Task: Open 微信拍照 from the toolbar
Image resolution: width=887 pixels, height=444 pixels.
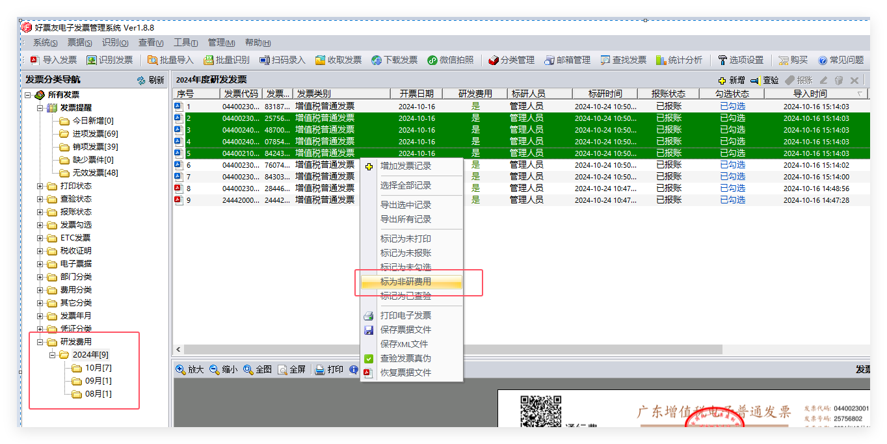Action: click(450, 60)
